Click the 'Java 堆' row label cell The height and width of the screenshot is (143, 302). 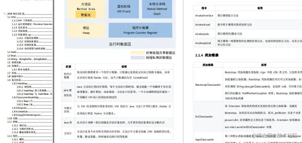(68, 122)
